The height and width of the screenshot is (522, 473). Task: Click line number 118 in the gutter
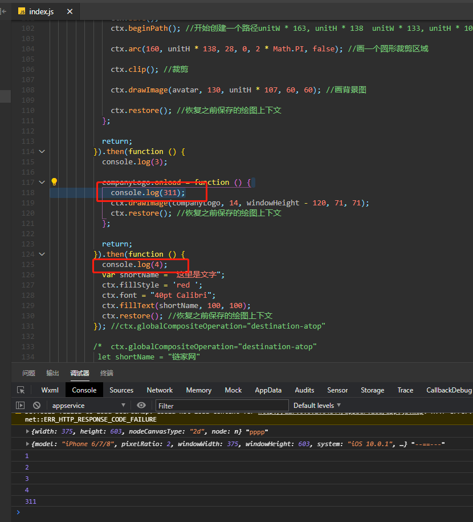[x=28, y=192]
